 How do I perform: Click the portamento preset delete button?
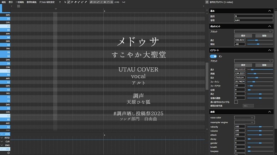tap(264, 36)
